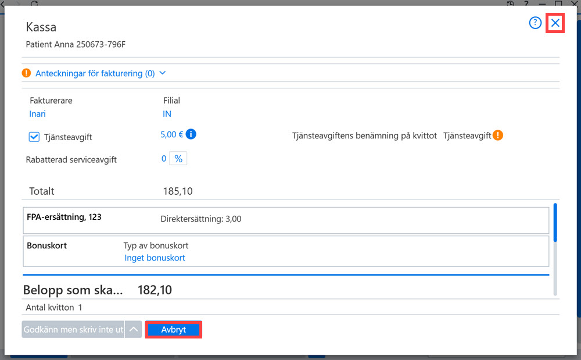Open the help question mark icon

coord(535,23)
